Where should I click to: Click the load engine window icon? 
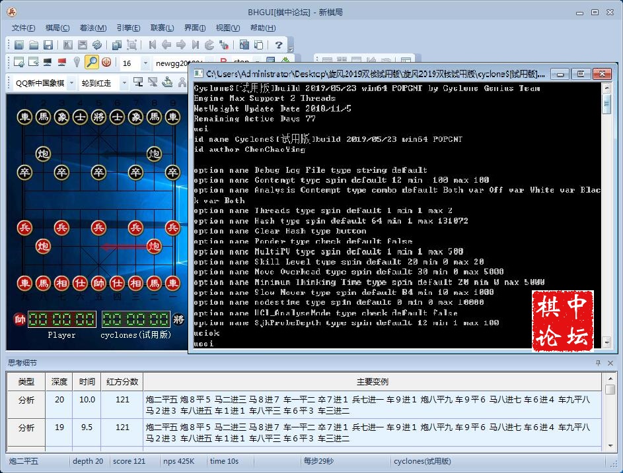pos(18,62)
